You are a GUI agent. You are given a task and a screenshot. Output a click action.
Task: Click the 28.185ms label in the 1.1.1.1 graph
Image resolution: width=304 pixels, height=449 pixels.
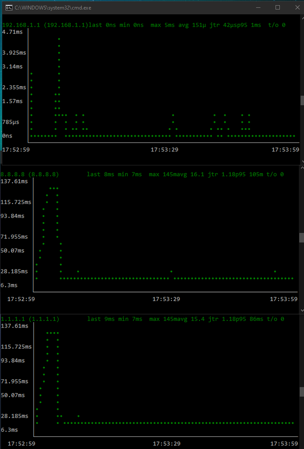14,416
